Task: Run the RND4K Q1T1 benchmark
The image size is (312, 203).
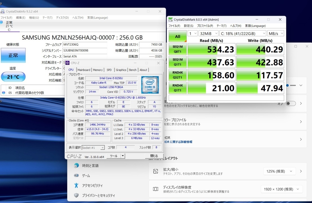Action: coord(178,88)
